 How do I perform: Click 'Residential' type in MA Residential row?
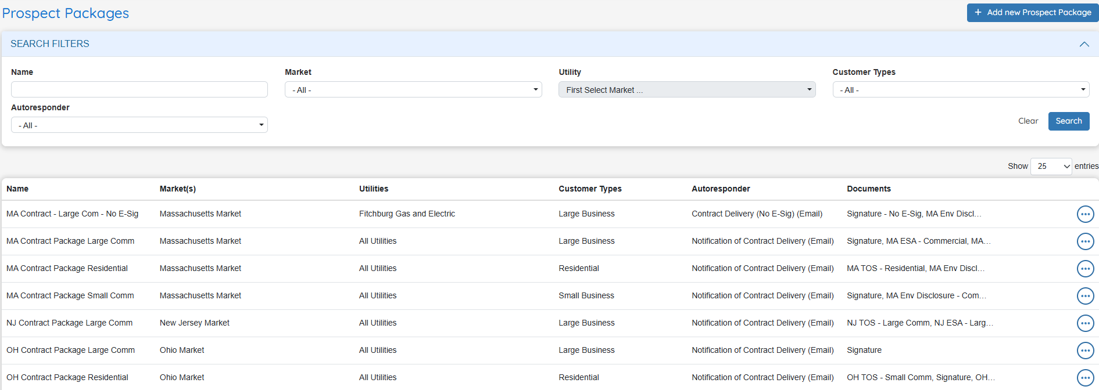coord(579,268)
